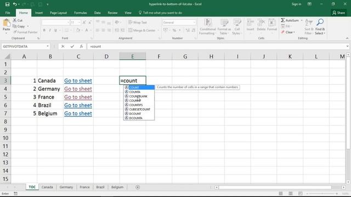Click Canada's Go to sheet link
Screen dimensions: 351x197
coord(78,80)
